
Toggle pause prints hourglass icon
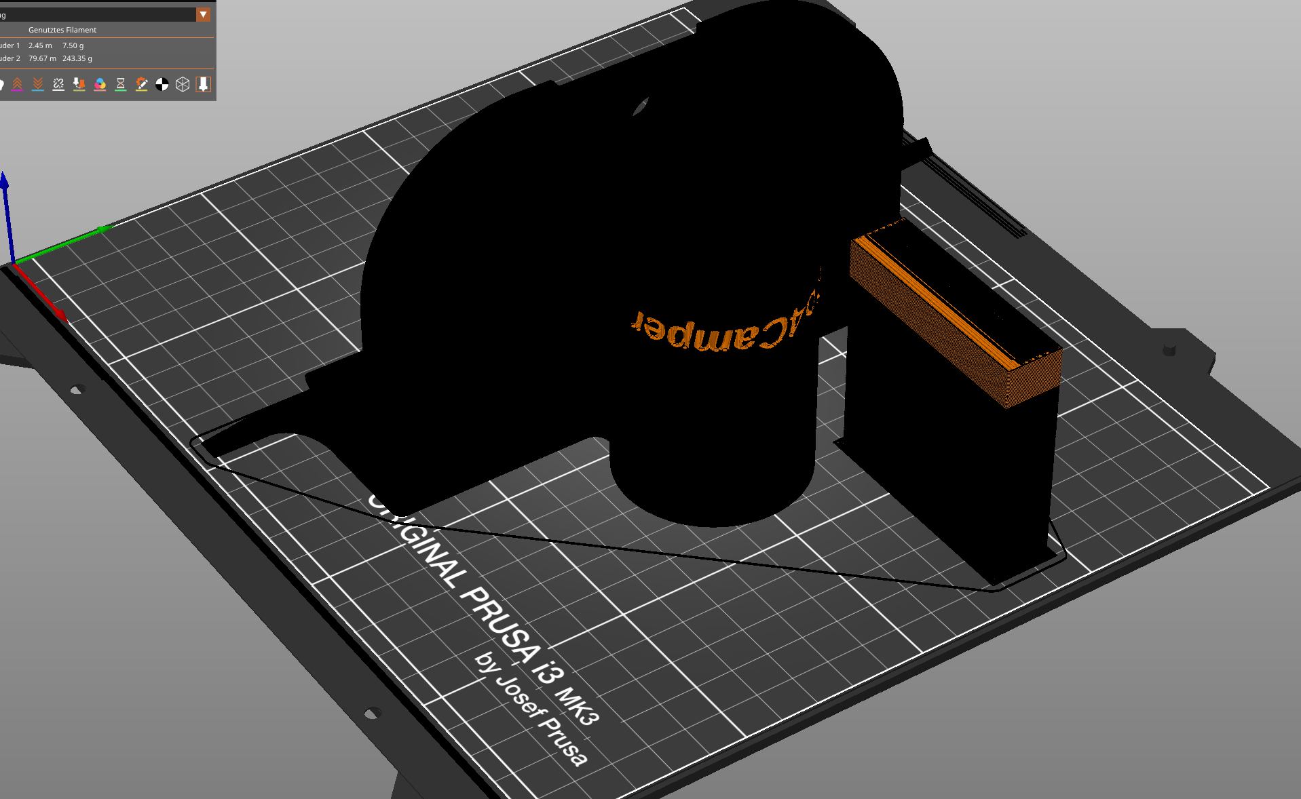[x=121, y=84]
